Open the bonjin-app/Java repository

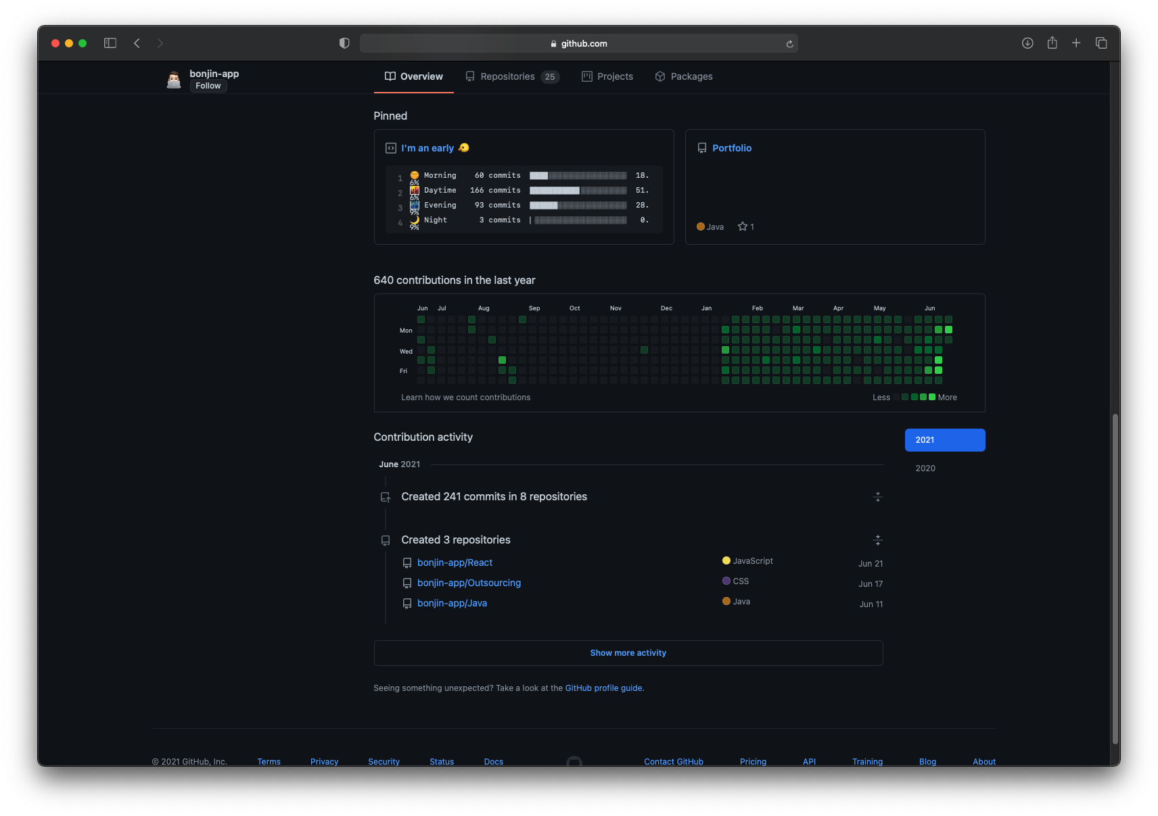point(452,603)
